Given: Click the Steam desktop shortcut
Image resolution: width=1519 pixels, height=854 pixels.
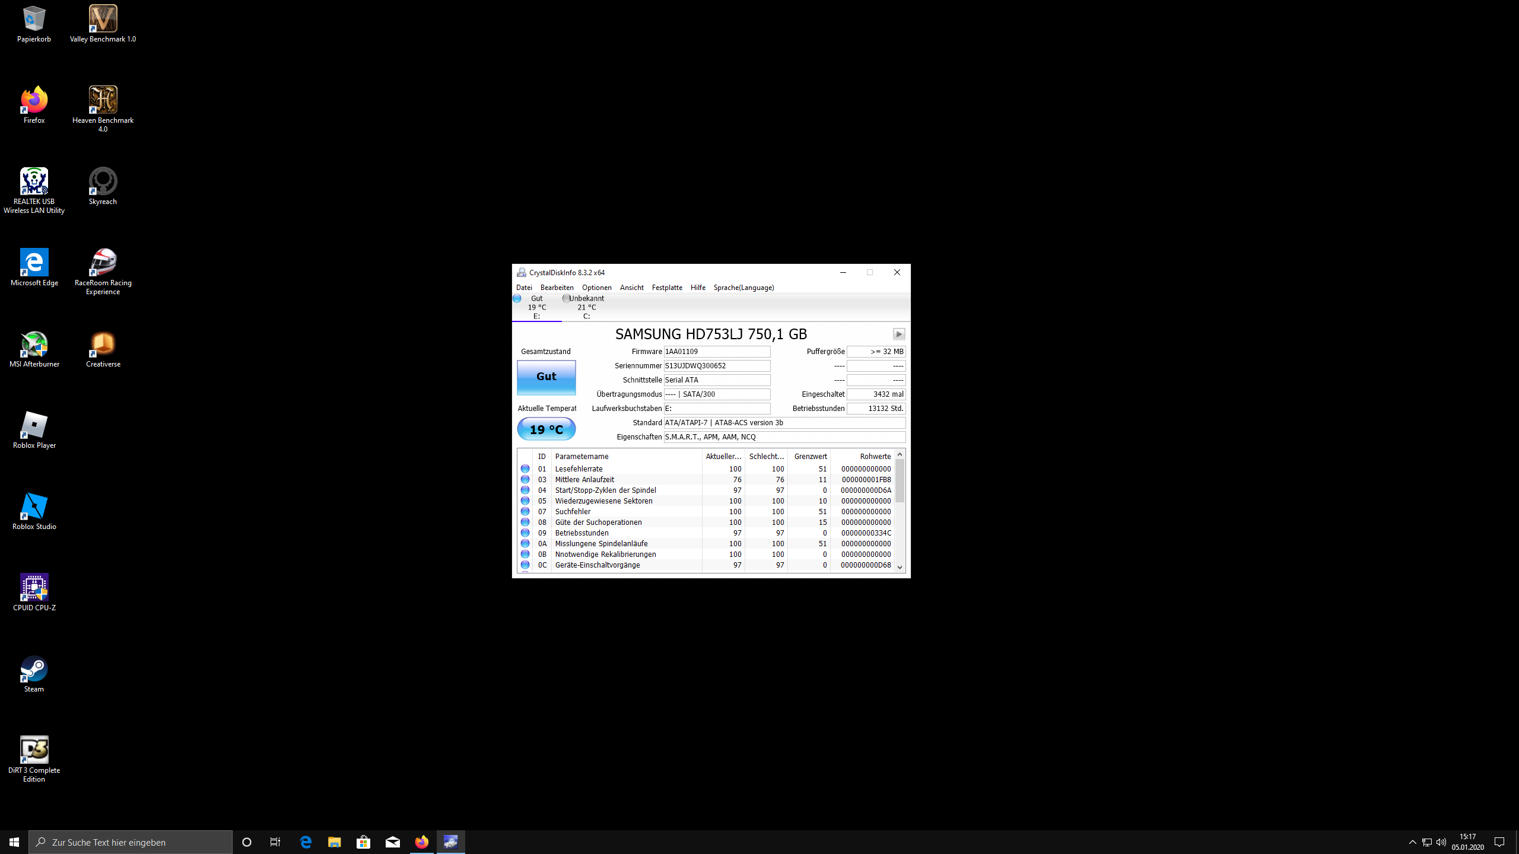Looking at the screenshot, I should (34, 670).
